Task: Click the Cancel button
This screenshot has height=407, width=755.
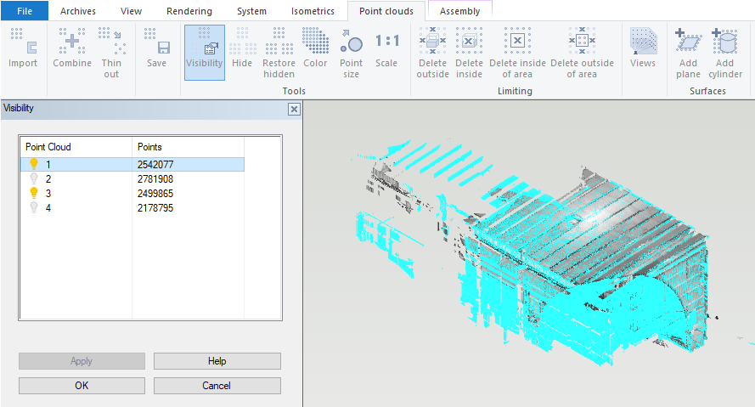Action: [217, 386]
